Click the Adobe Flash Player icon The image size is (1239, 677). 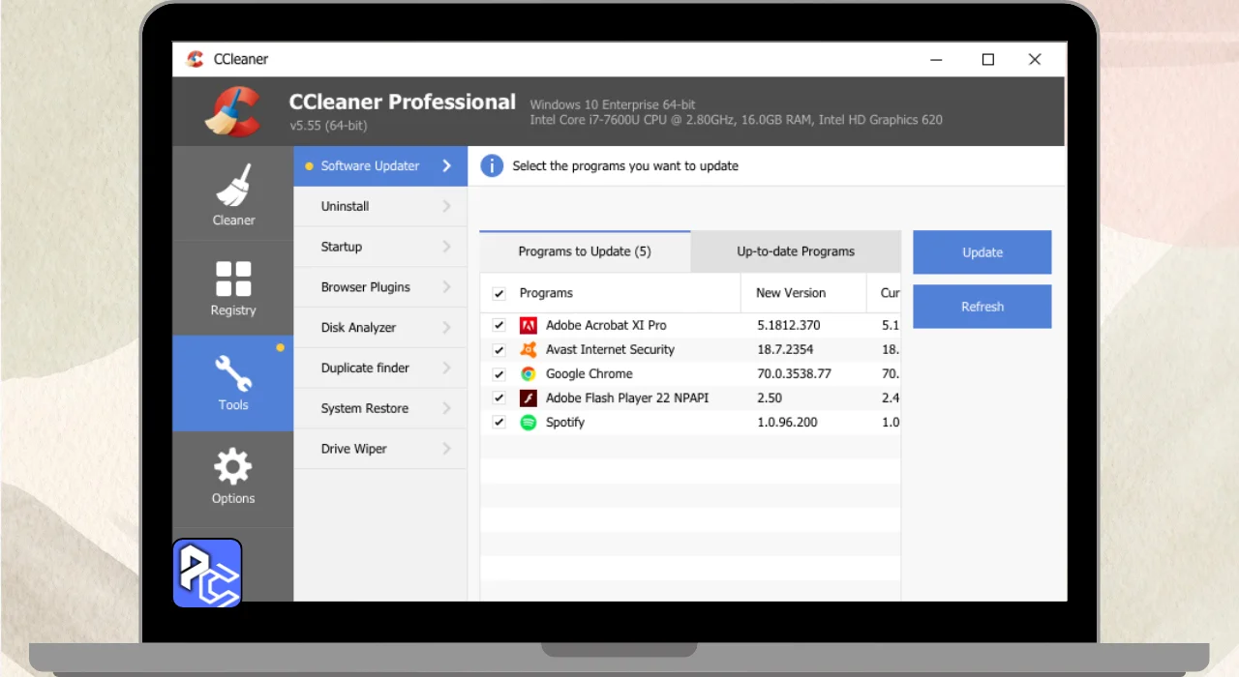pos(529,397)
